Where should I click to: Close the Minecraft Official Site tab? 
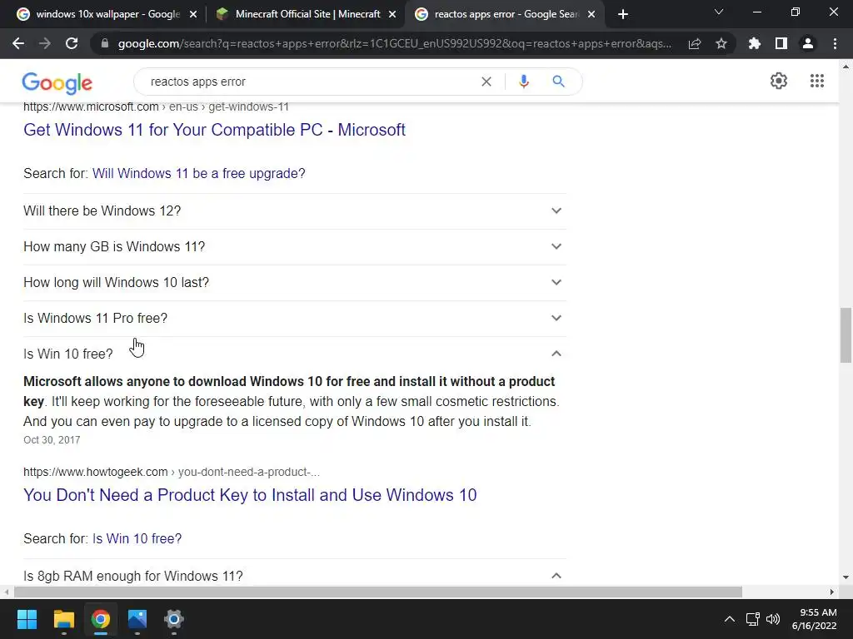click(392, 15)
